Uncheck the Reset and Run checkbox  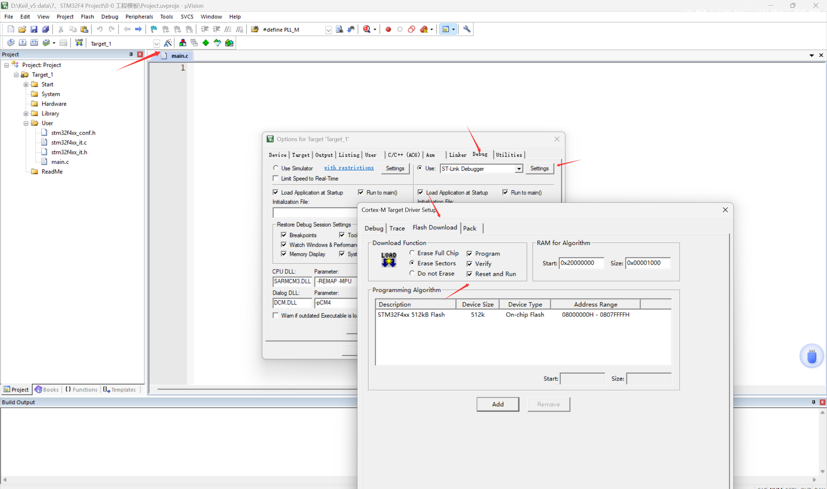coord(469,274)
